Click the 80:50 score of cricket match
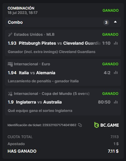Image resolution: width=126 pixels, height=161 pixels. [104, 102]
